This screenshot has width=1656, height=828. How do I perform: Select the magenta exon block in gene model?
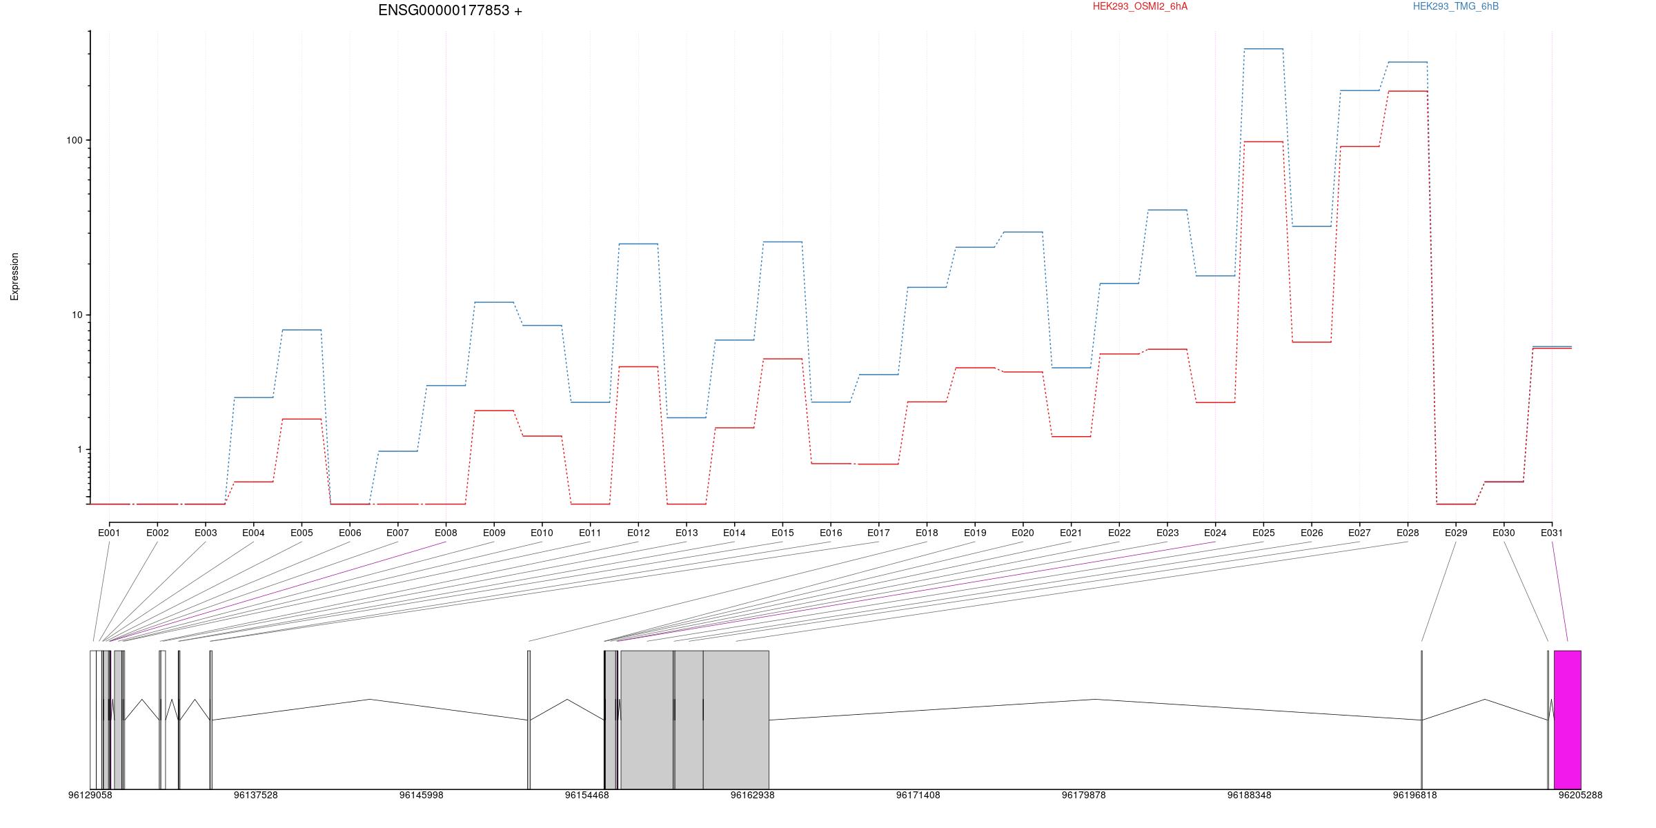[x=1567, y=720]
